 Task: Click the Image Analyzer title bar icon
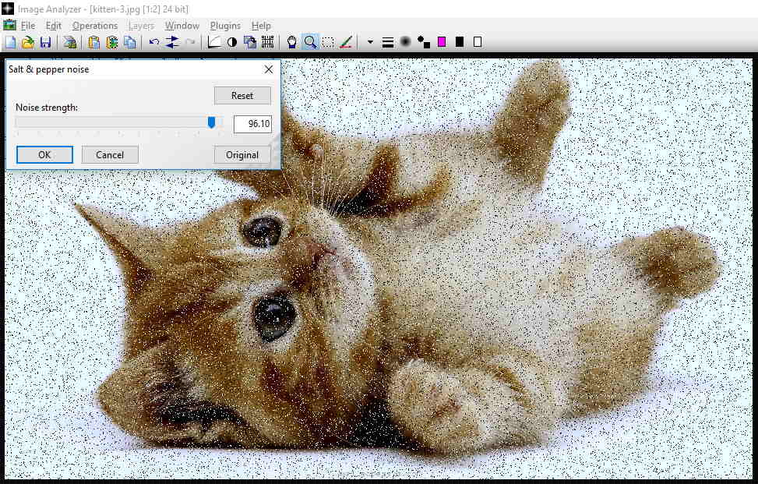pos(7,9)
